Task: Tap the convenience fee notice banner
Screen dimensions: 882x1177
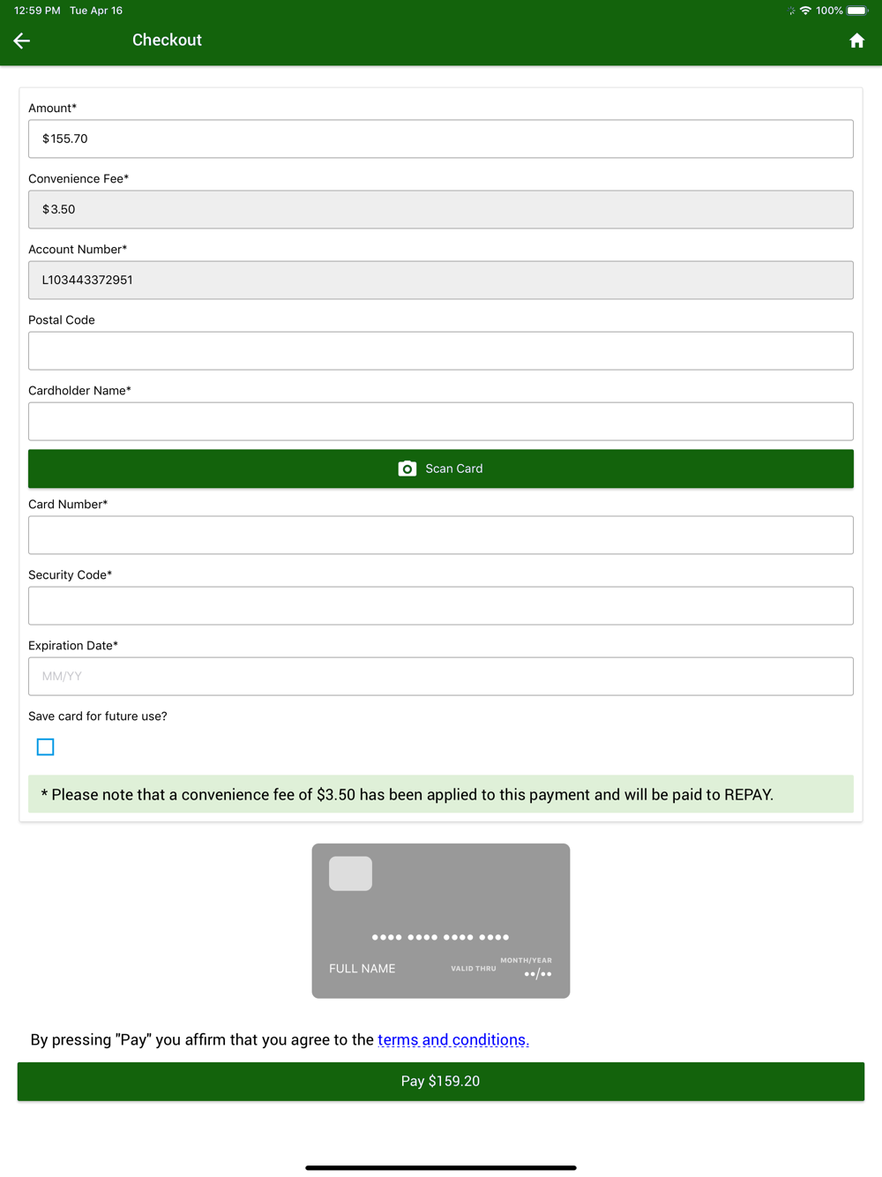Action: click(x=441, y=794)
